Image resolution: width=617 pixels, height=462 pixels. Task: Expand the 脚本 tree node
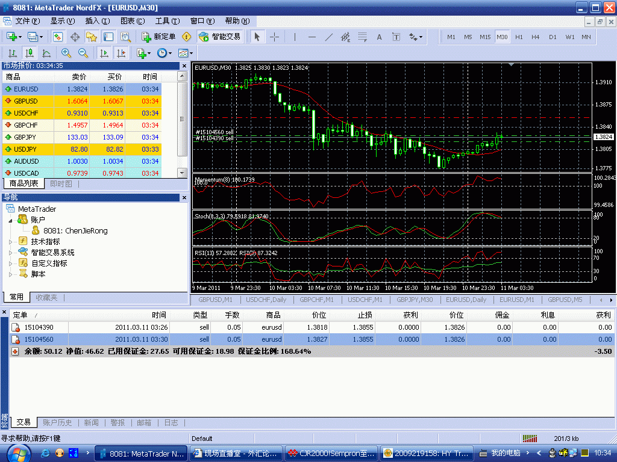[10, 274]
